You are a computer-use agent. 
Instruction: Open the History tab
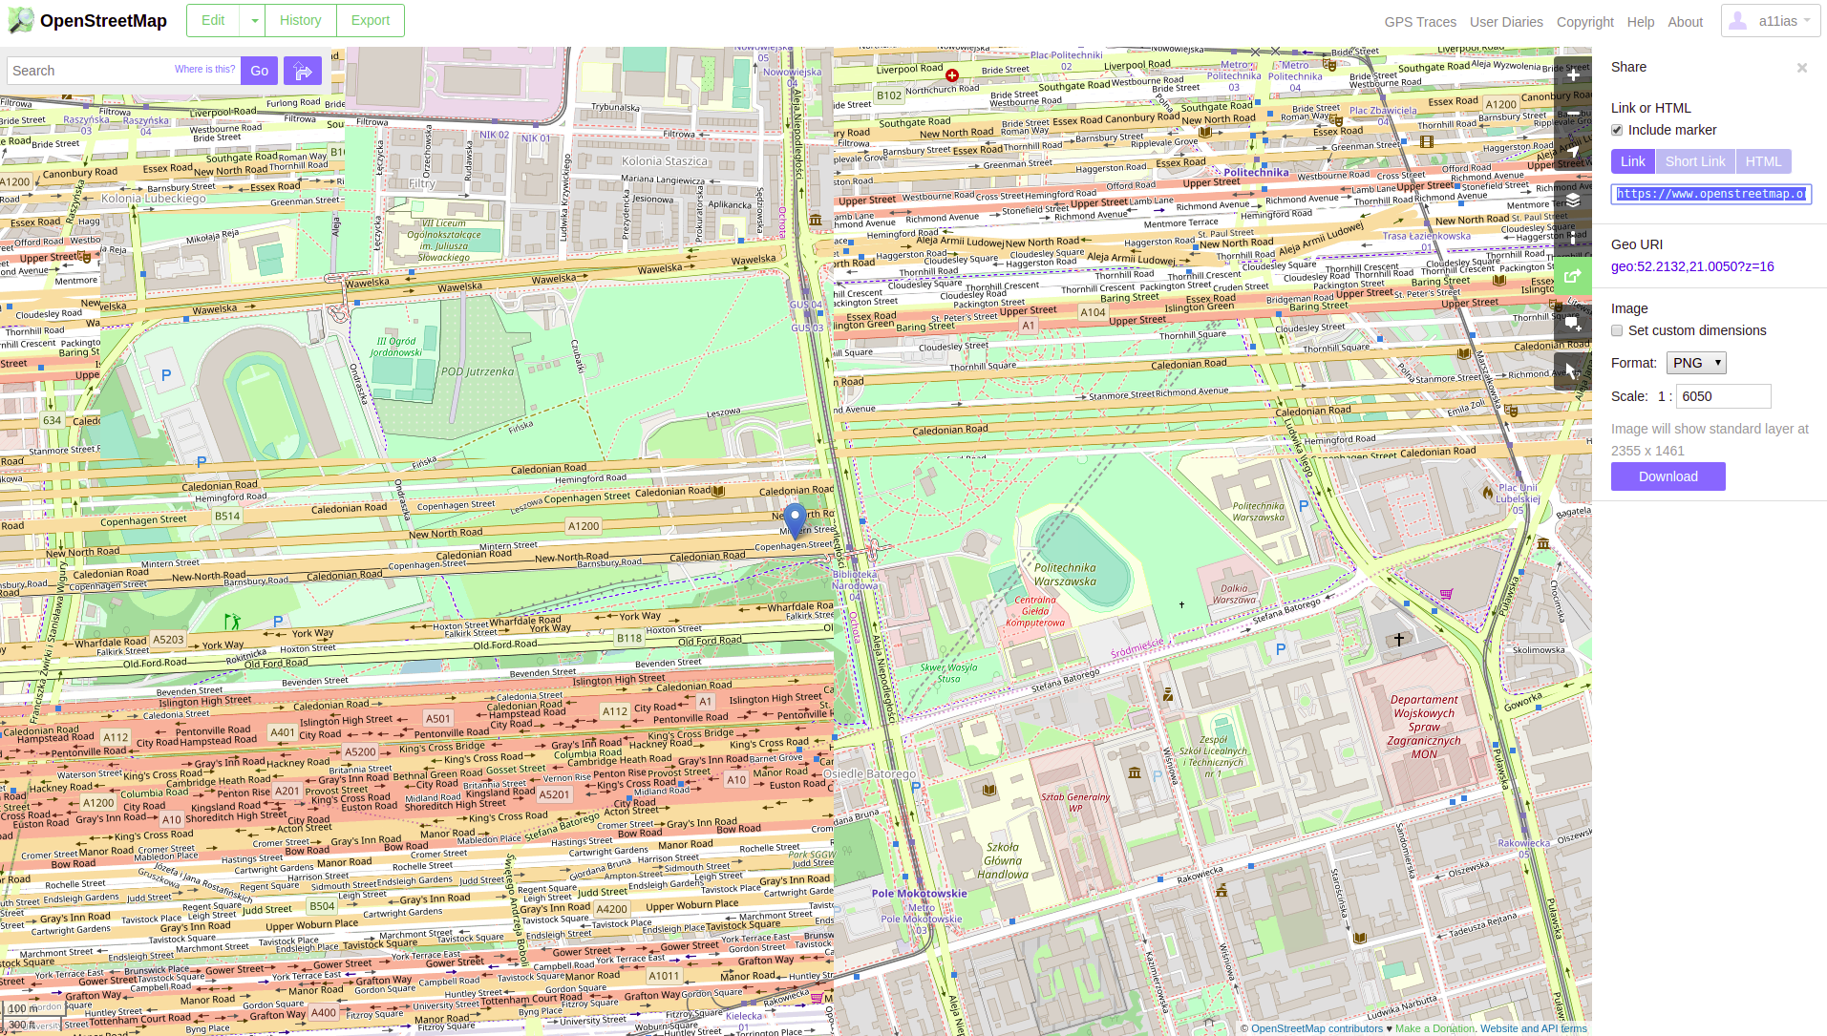301,20
